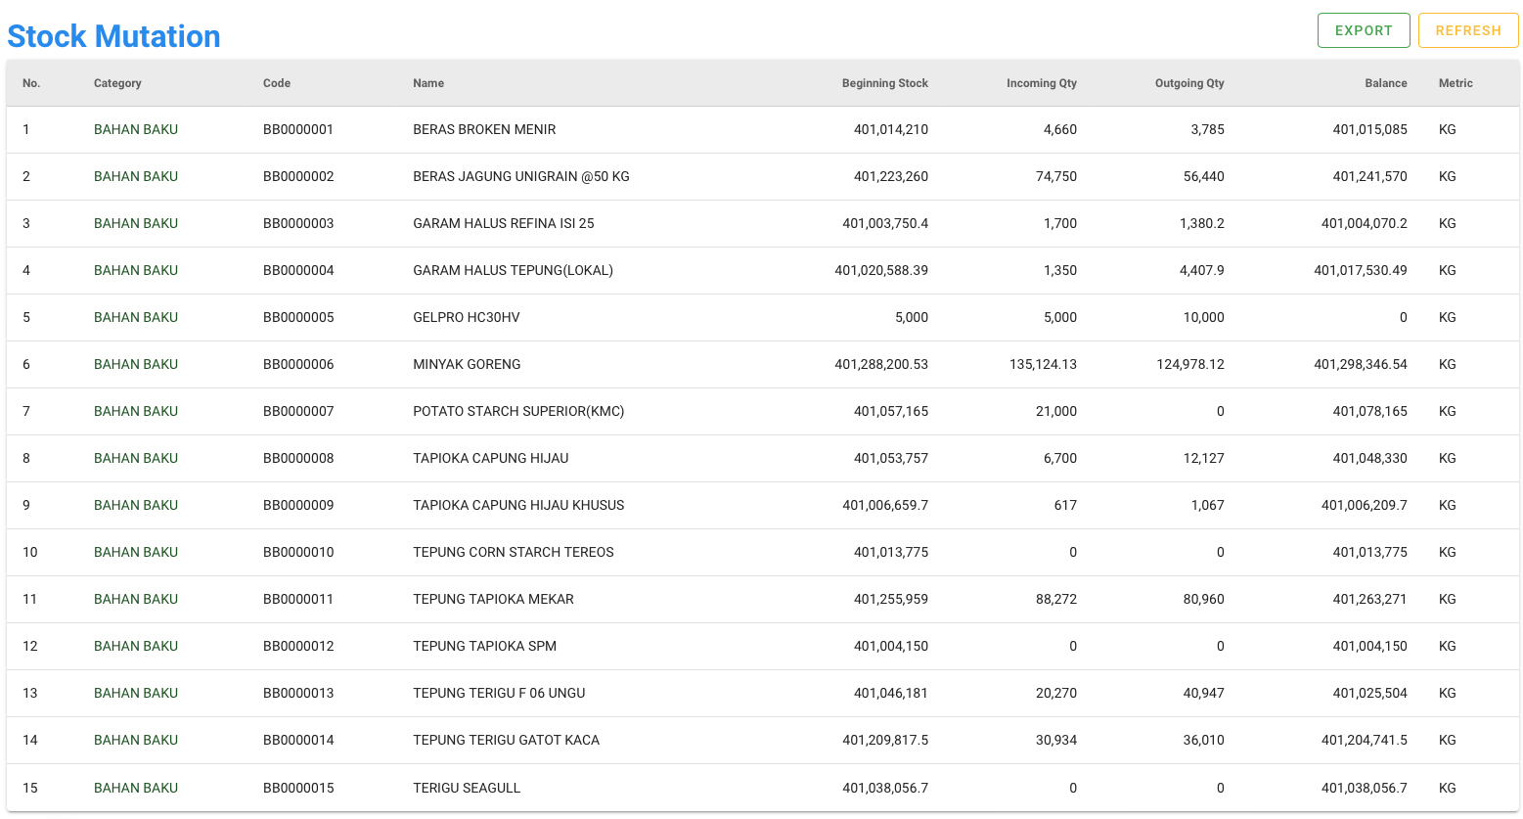Click BAHAN BAKU link for MINYAK GORENG
The height and width of the screenshot is (819, 1523).
(x=136, y=364)
